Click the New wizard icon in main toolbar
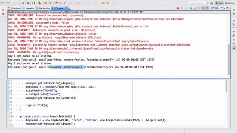 3,3
